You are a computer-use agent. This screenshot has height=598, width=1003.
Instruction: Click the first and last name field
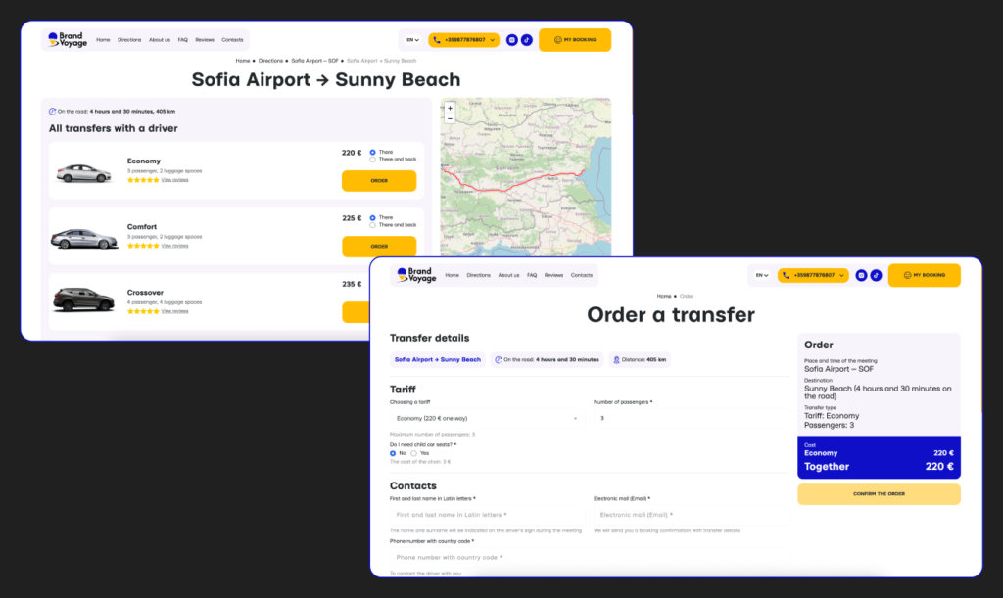[x=486, y=515]
